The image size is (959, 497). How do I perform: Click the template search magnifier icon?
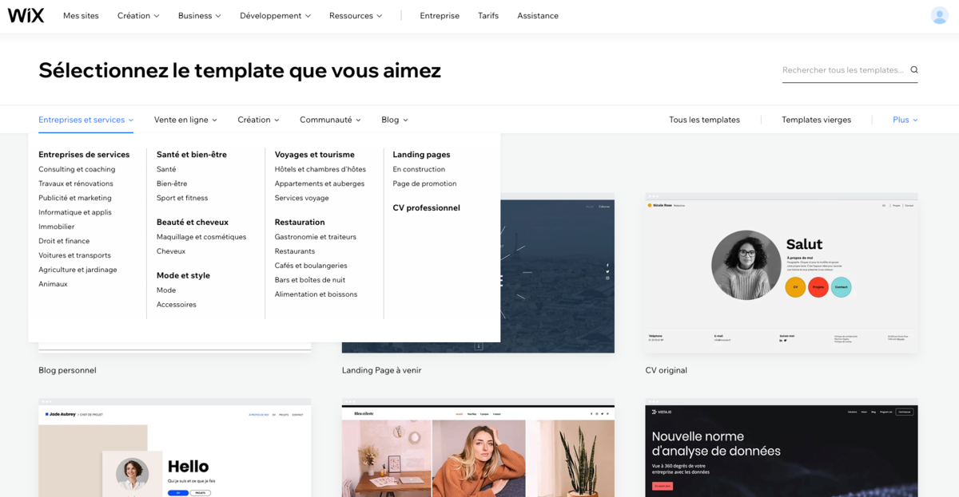pos(914,70)
